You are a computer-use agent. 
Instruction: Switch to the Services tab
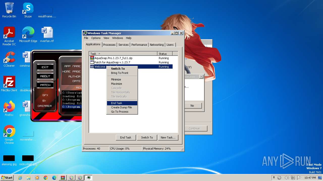pos(123,45)
